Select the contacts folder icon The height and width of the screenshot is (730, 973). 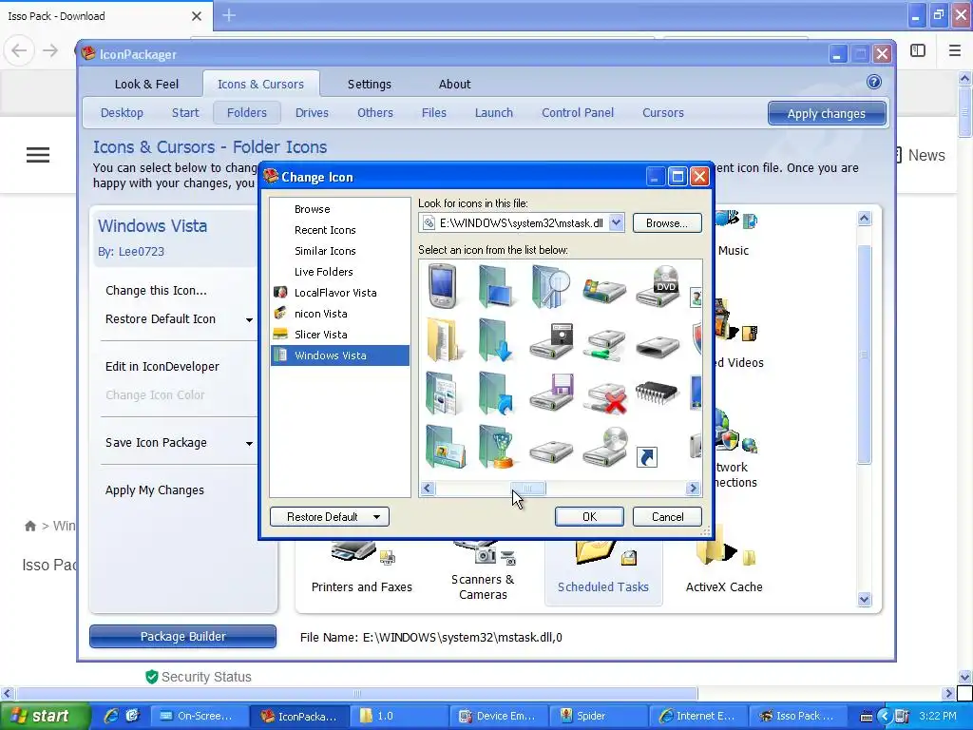[446, 447]
